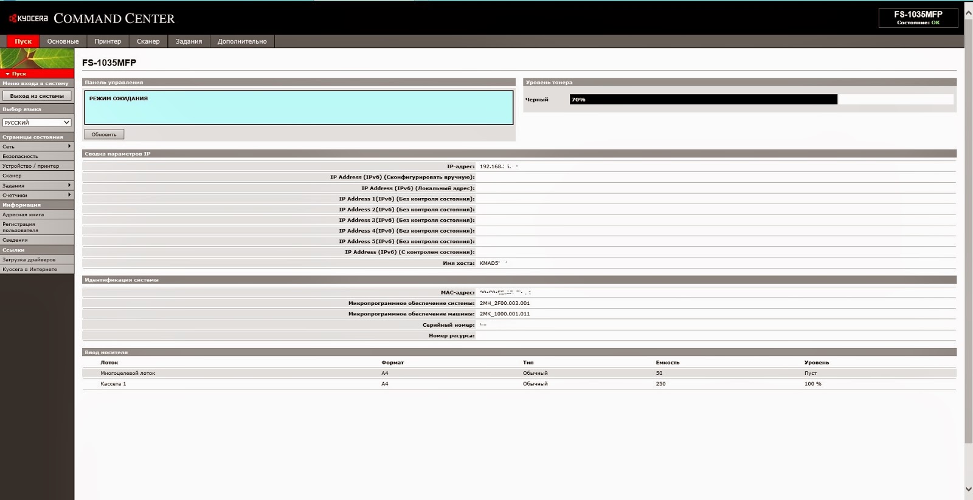Open Устройство / принтер status page

[x=37, y=166]
